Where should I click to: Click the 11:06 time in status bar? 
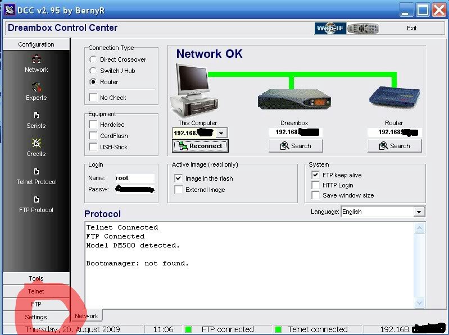[163, 329]
